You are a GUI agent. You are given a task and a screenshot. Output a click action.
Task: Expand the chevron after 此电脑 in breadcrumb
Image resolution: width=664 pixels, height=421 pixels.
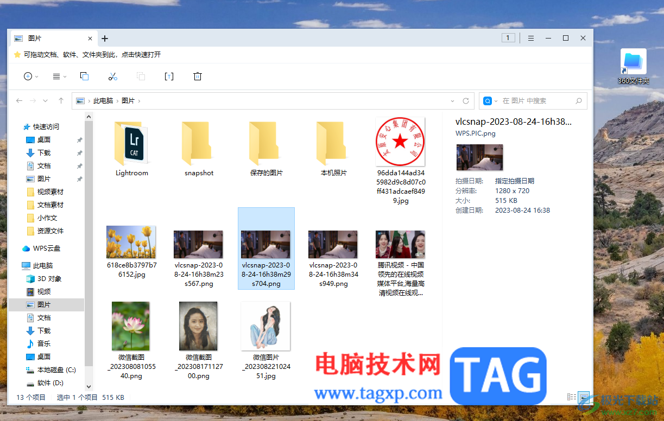pos(118,101)
